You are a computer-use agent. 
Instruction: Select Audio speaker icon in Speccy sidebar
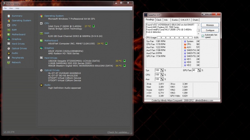click(x=9, y=53)
